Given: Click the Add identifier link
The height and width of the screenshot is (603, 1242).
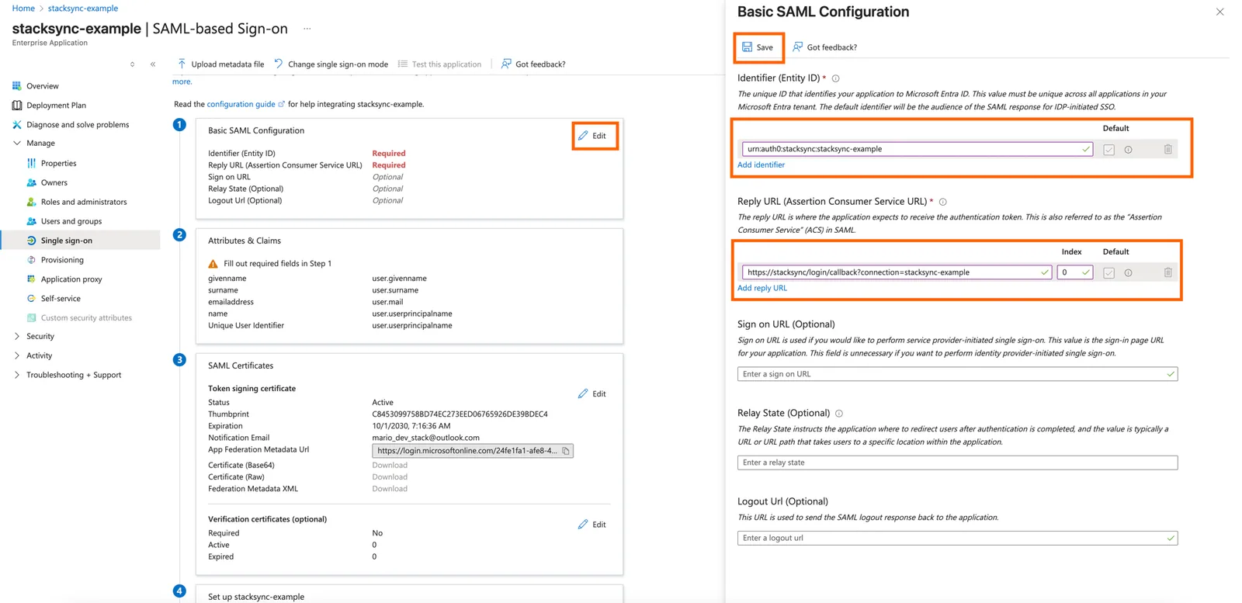Looking at the screenshot, I should [x=761, y=165].
